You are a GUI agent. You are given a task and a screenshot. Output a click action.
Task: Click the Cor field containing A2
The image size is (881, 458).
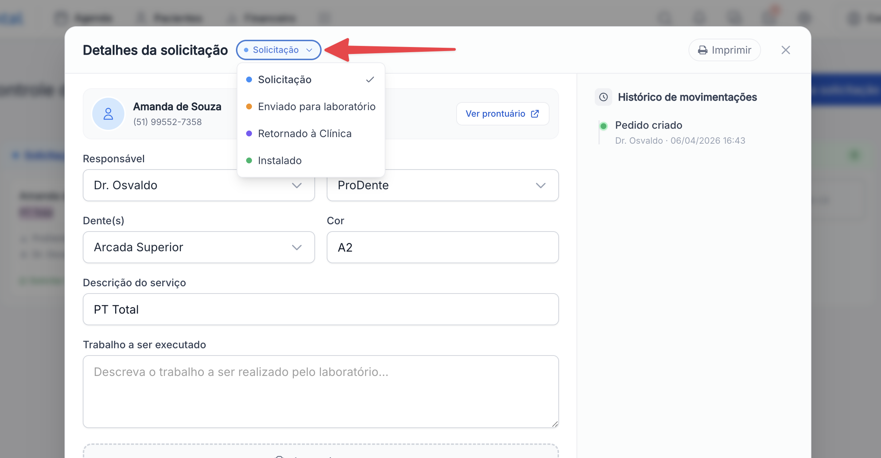(442, 247)
